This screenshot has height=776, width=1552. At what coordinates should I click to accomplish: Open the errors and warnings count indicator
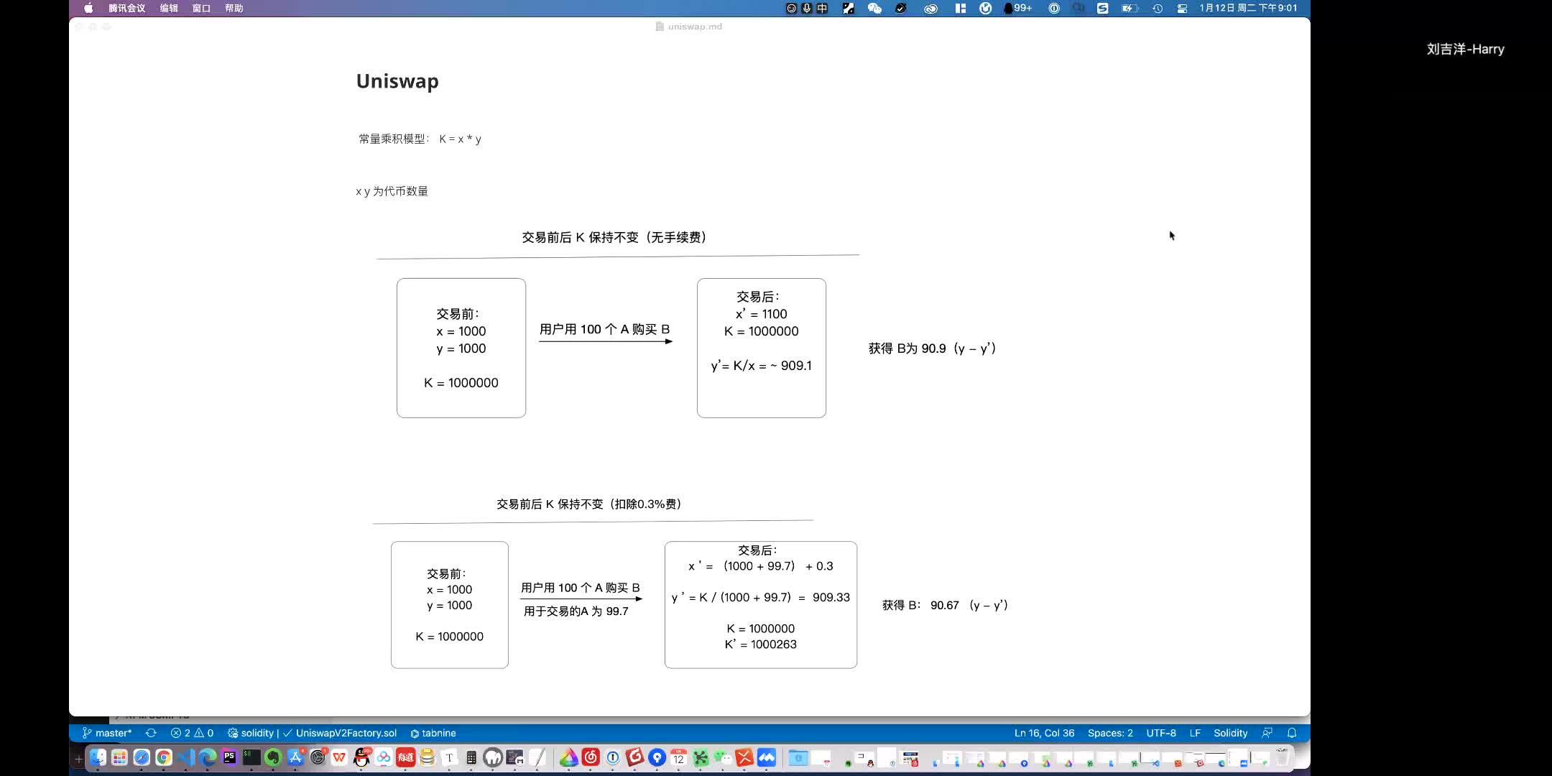(192, 733)
